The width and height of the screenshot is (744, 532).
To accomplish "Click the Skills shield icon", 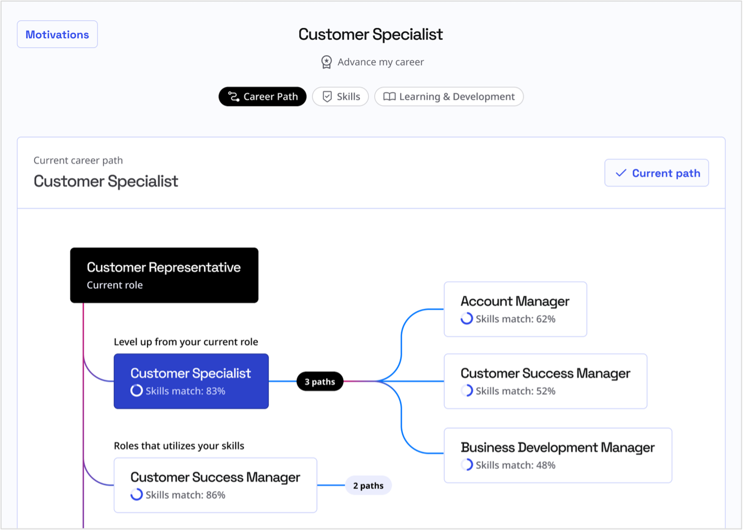I will tap(327, 97).
